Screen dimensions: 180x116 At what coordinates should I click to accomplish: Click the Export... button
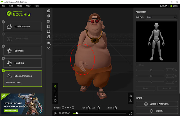tap(157, 111)
